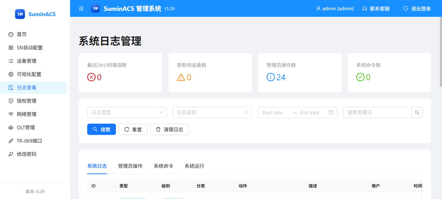Viewport: 442px width, 199px height.
Task: Click the 首页 dashboard icon
Action: click(x=11, y=34)
